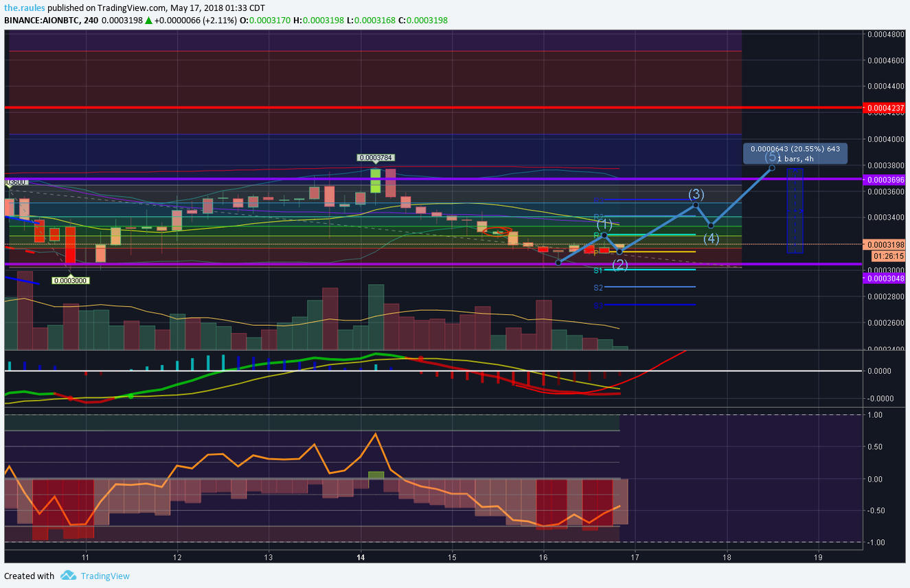This screenshot has height=588, width=910.
Task: Click the S3 pivot level label
Action: coord(598,305)
